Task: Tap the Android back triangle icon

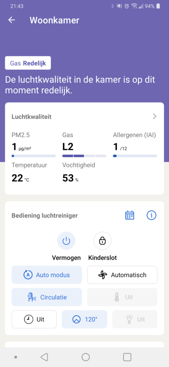Action: [x=44, y=357]
